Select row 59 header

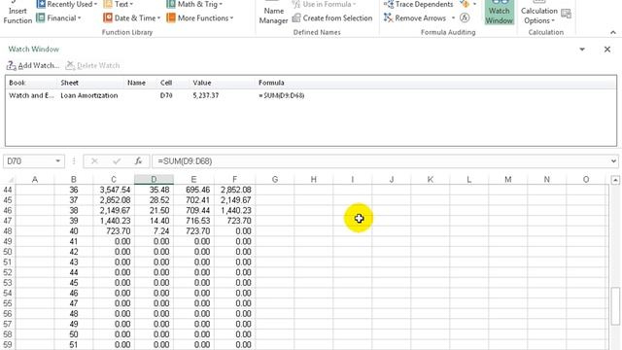click(8, 344)
